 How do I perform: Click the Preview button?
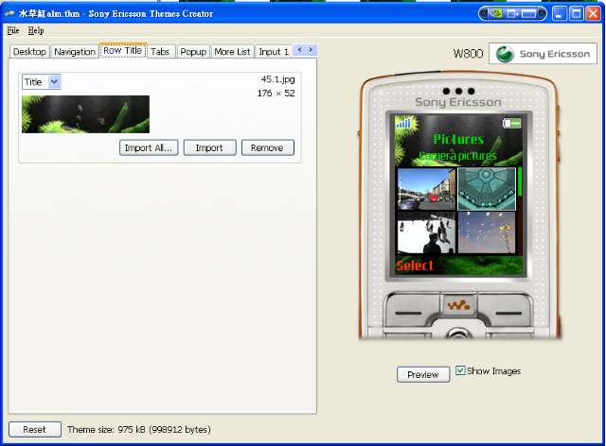click(423, 374)
